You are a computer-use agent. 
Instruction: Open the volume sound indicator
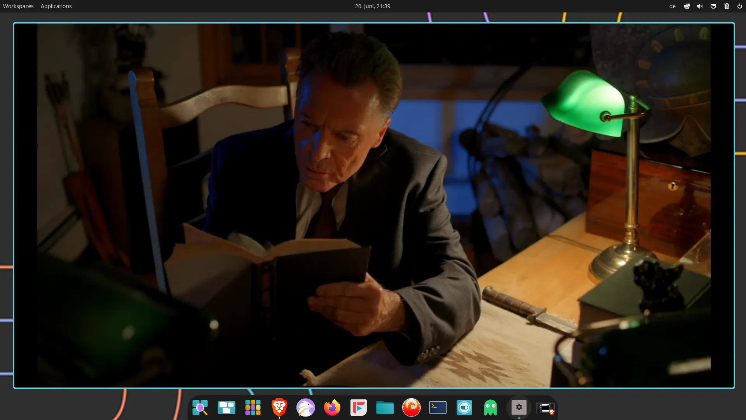point(700,6)
